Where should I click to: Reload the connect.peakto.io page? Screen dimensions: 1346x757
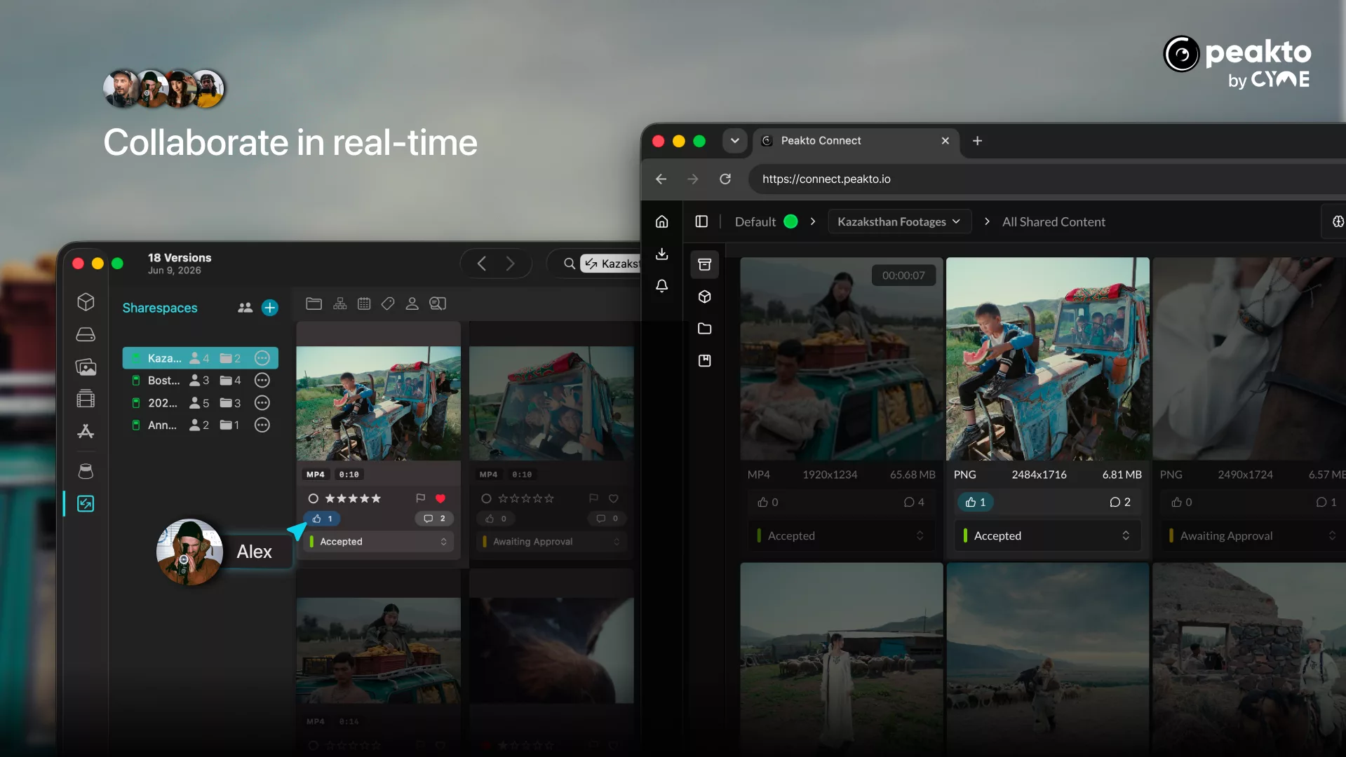725,179
